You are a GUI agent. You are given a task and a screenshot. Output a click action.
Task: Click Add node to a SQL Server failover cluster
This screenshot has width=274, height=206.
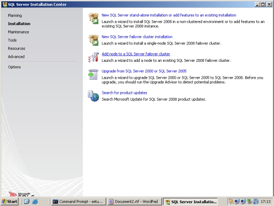click(x=136, y=54)
